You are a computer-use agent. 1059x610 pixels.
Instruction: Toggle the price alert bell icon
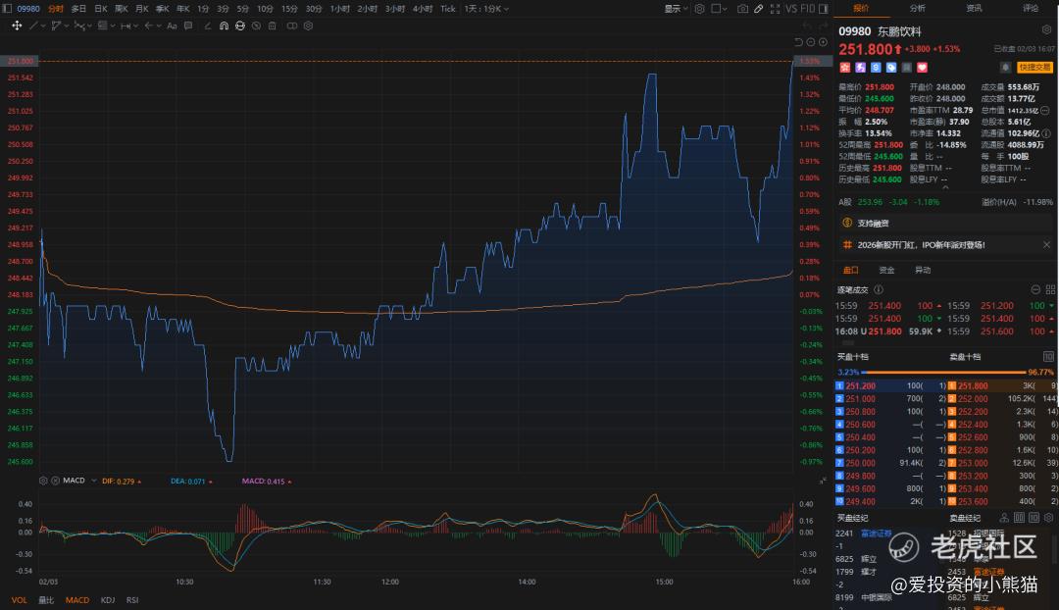[x=1005, y=67]
